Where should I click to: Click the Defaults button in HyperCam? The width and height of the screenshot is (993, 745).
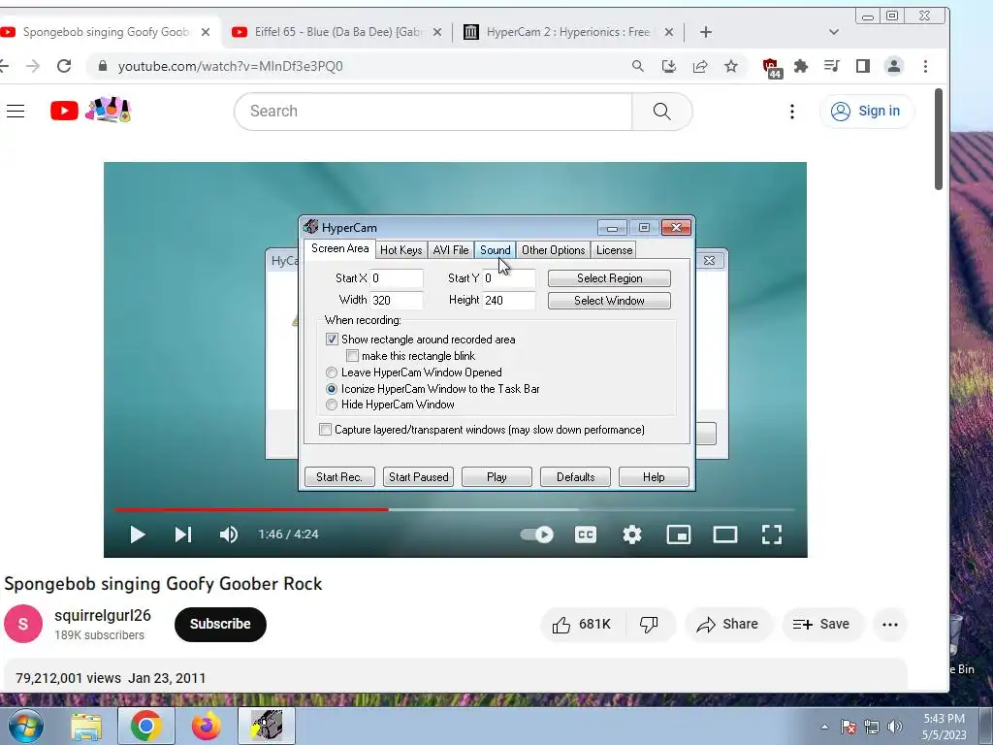click(x=575, y=477)
